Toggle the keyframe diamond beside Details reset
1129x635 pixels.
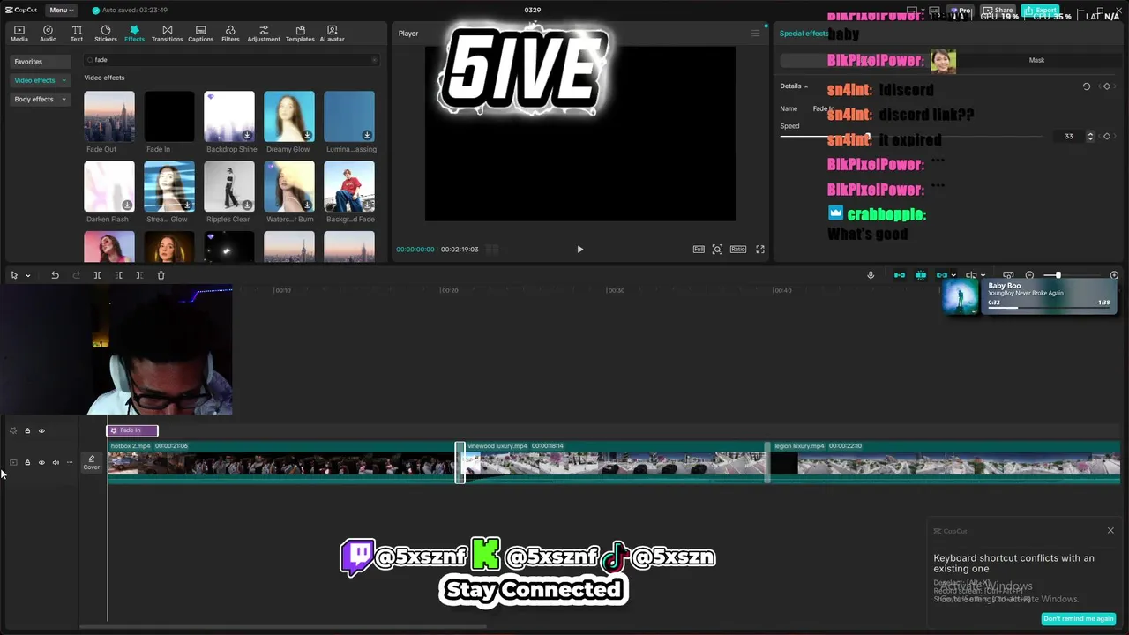(1107, 86)
